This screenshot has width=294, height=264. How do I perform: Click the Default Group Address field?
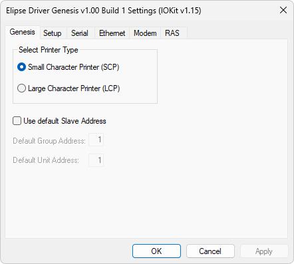pos(96,140)
